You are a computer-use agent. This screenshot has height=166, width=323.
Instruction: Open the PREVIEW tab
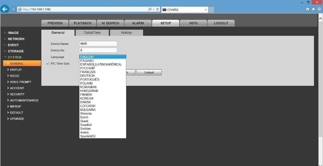(55, 23)
